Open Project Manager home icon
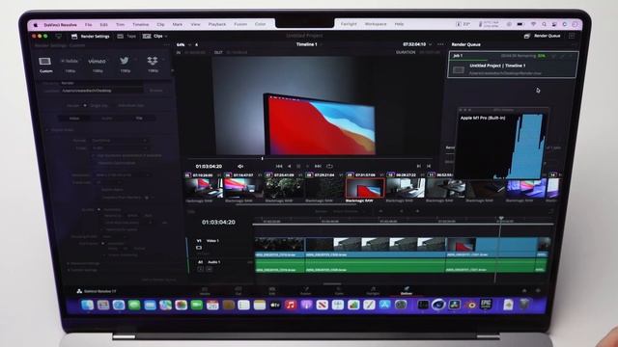This screenshot has height=347, width=618. click(524, 291)
